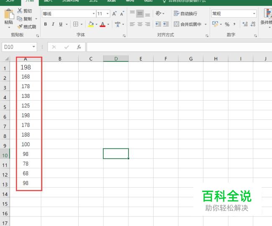This screenshot has width=272, height=226.
Task: Increase decimal places
Action: tap(245, 24)
